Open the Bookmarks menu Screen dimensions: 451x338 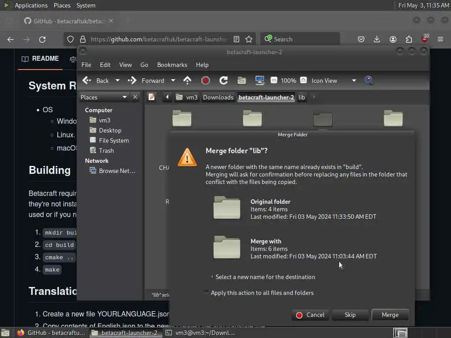[172, 65]
